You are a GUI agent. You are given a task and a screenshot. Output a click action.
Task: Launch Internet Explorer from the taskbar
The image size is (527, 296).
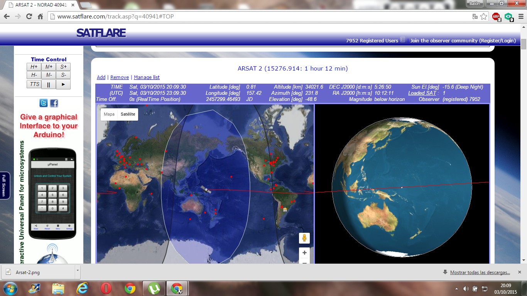click(x=82, y=288)
